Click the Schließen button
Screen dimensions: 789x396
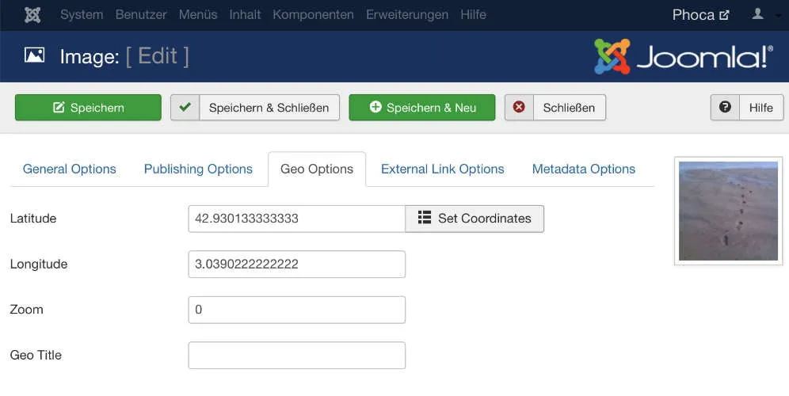[555, 107]
